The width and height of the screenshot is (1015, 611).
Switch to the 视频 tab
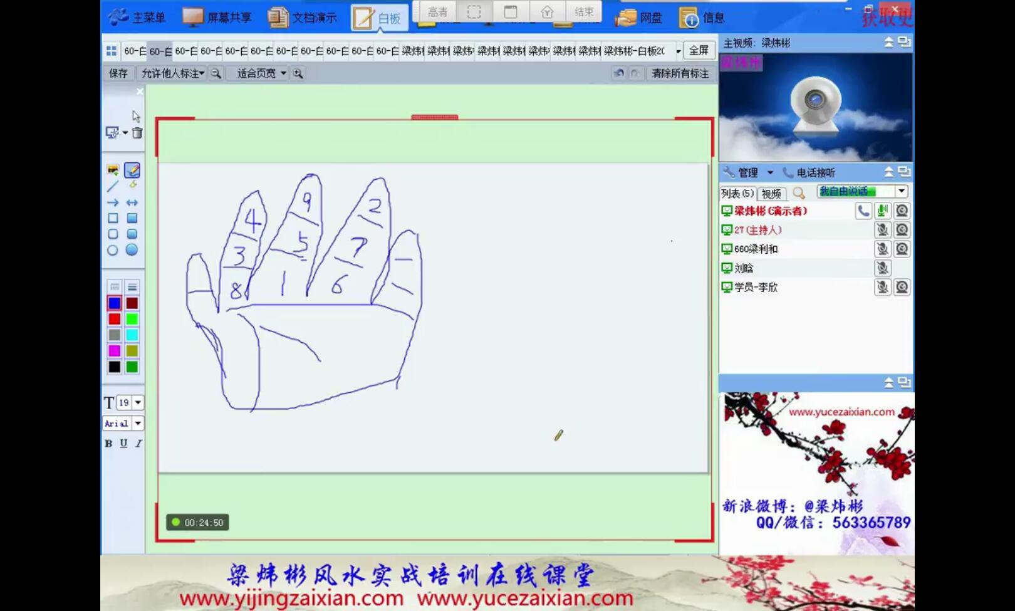pyautogui.click(x=771, y=194)
